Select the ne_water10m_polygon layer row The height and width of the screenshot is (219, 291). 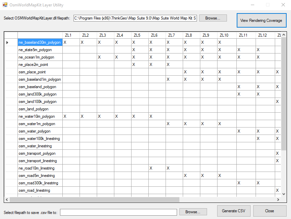click(x=39, y=116)
